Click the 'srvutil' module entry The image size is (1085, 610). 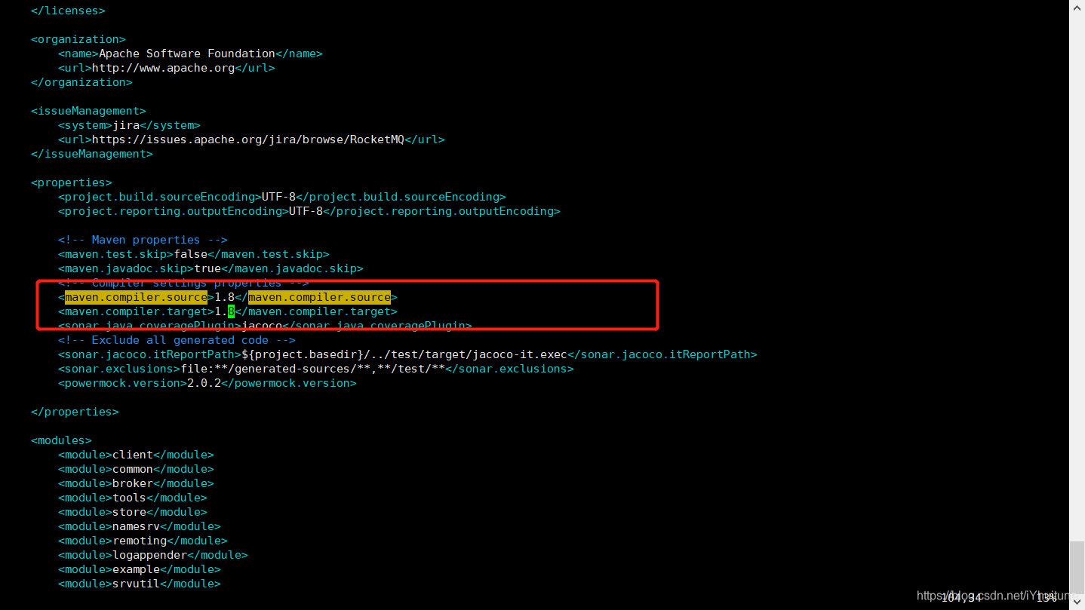pos(140,584)
